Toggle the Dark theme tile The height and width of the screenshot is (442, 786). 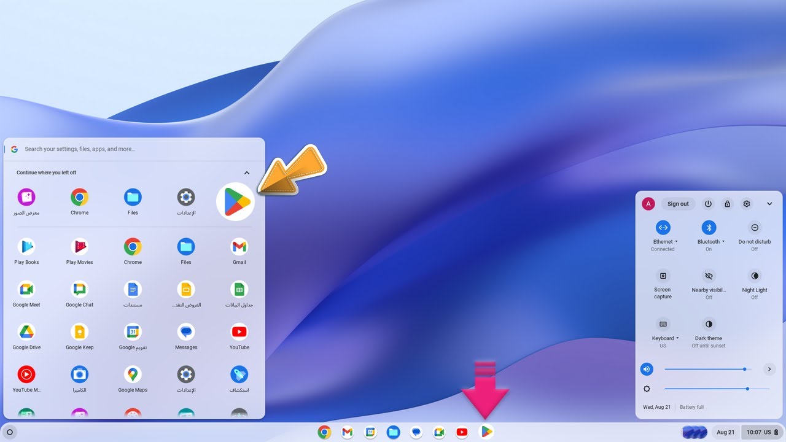(x=709, y=324)
